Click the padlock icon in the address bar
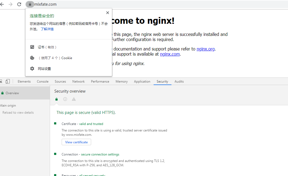This screenshot has height=176, width=288. pos(30,4)
